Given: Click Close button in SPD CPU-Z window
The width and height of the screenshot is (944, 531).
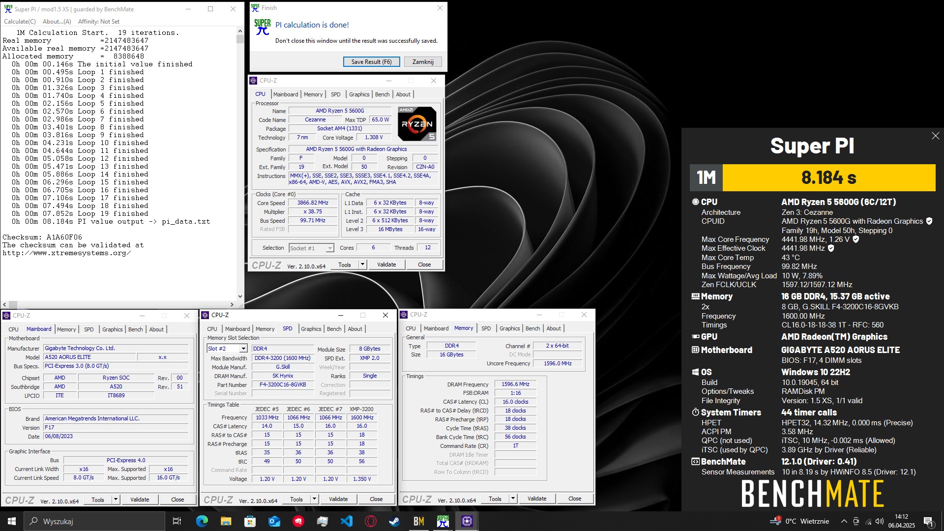Looking at the screenshot, I should click(x=376, y=499).
